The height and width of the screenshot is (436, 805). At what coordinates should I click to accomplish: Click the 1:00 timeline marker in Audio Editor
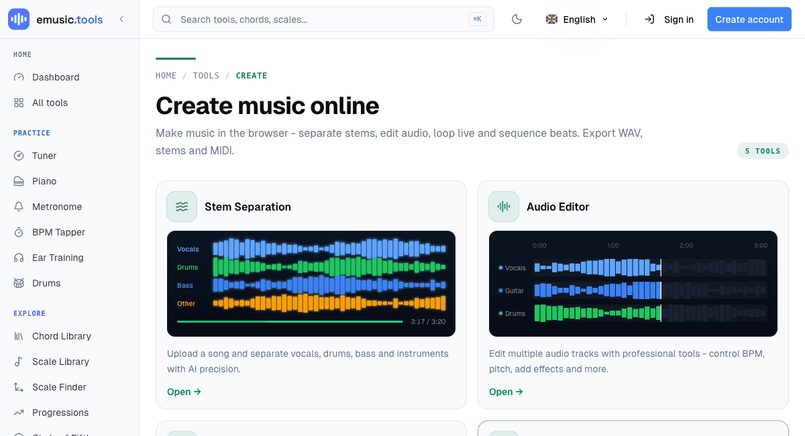click(613, 246)
